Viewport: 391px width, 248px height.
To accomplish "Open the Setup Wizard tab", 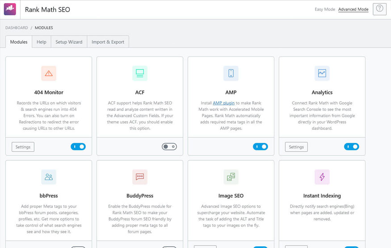I will tap(69, 42).
